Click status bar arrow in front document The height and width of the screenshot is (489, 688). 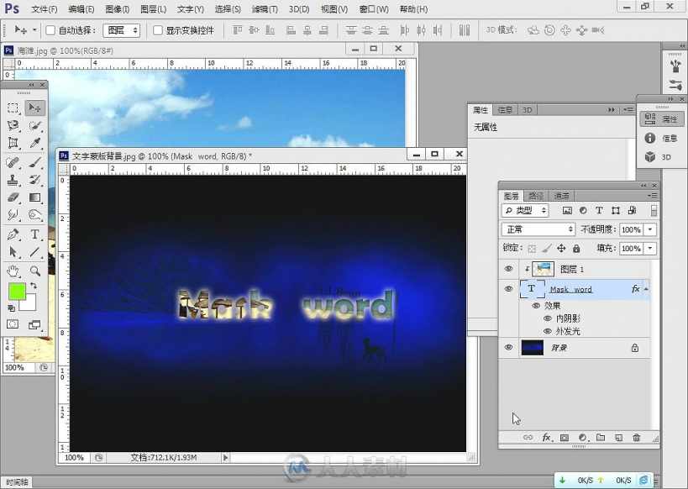pos(225,457)
